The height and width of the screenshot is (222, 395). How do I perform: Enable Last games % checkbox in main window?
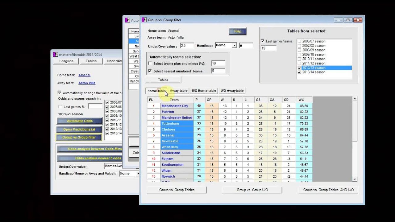[x=60, y=107]
